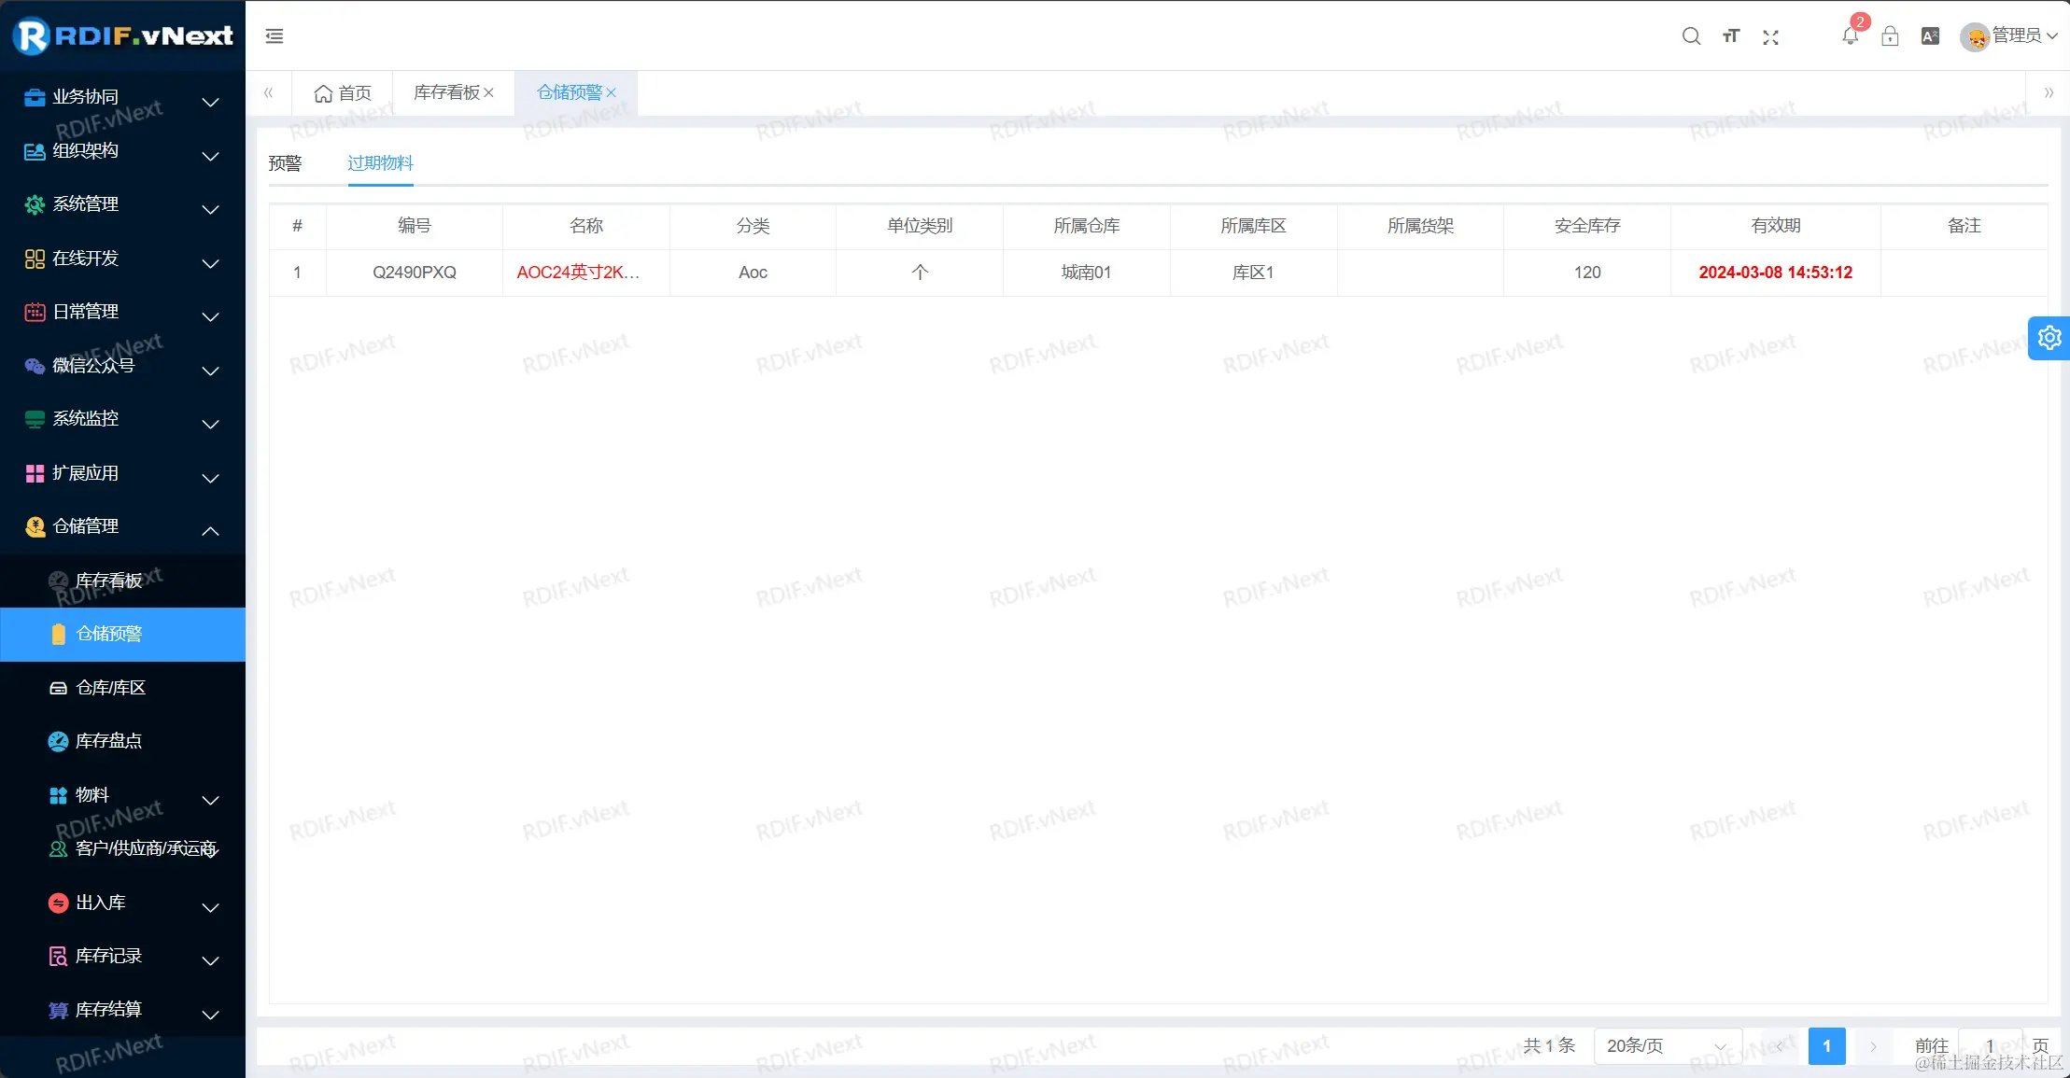The height and width of the screenshot is (1078, 2070).
Task: Open the blue settings gear panel
Action: tap(2049, 338)
